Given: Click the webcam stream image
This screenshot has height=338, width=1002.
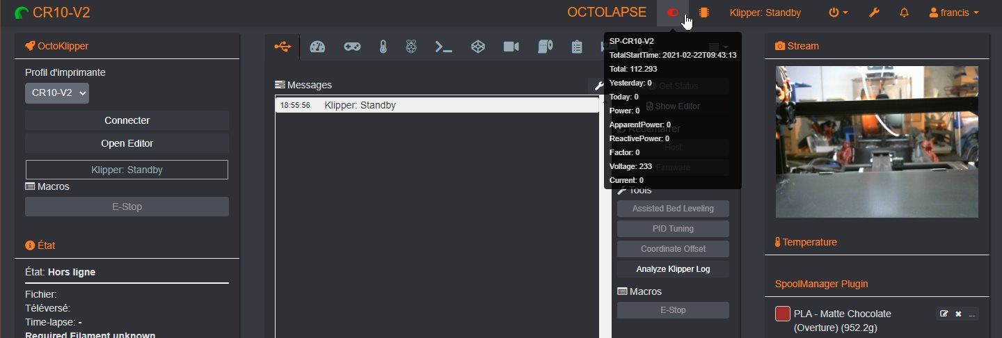Looking at the screenshot, I should [x=877, y=142].
